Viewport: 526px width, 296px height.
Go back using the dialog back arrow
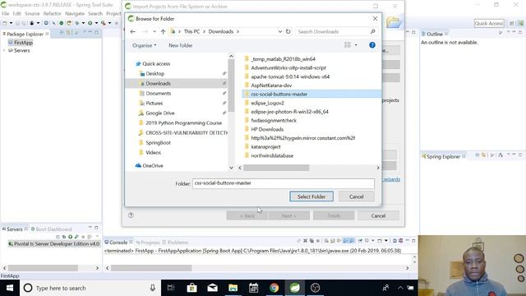[133, 31]
